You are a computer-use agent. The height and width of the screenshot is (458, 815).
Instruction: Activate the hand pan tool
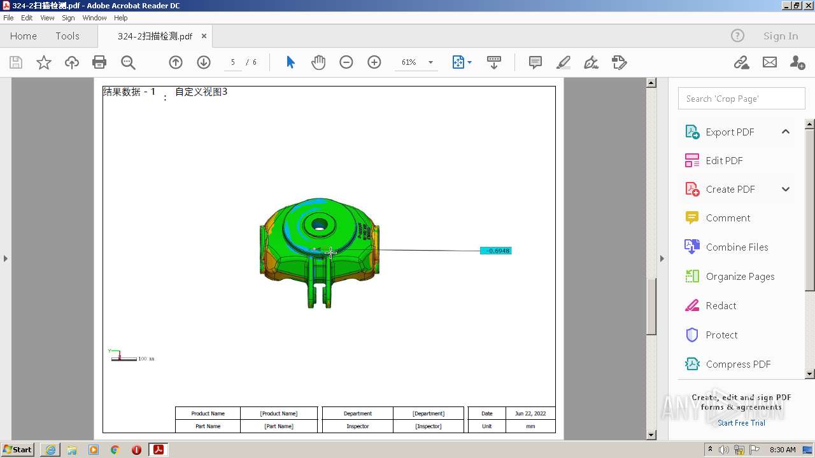318,62
